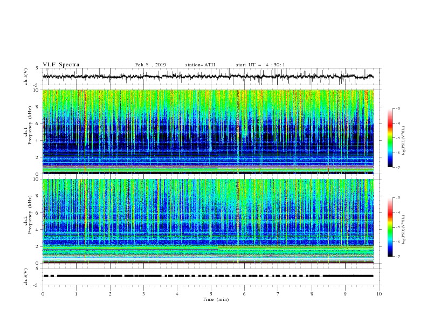
Task: Click inside the ch.2 spectrogram panel
Action: 208,221
